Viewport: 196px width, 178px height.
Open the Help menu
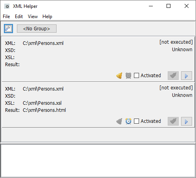(x=47, y=17)
